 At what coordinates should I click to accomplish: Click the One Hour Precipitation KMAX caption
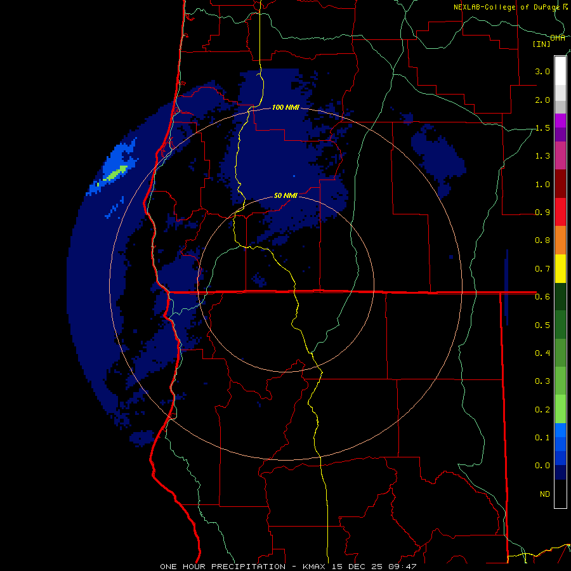click(288, 567)
